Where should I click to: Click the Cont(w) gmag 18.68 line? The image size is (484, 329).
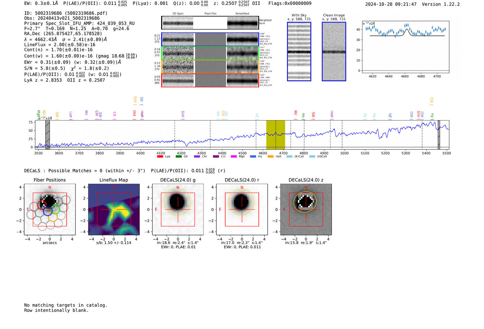coord(81,56)
